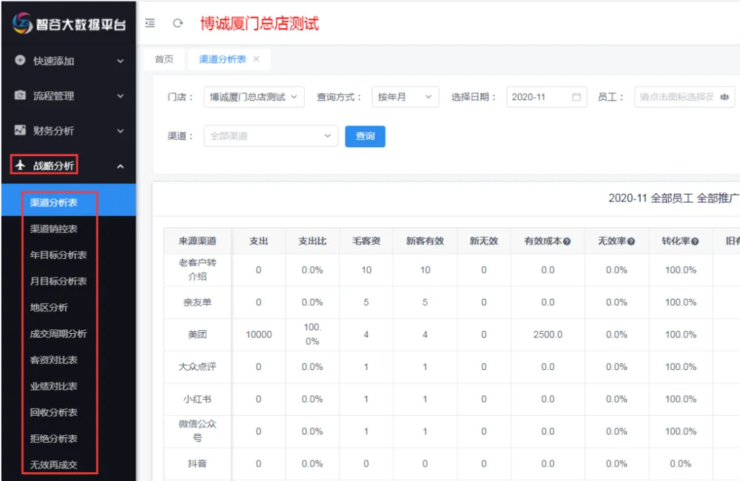
Task: Click help icon next to 有效成本
Action: (x=567, y=241)
